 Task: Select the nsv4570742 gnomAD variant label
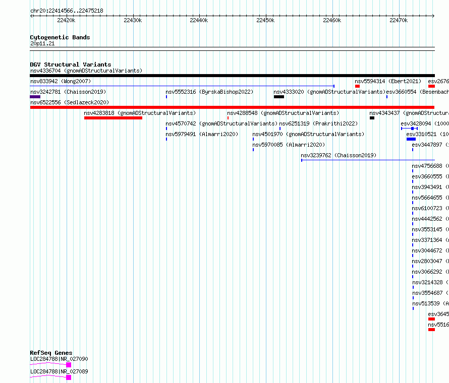(221, 123)
